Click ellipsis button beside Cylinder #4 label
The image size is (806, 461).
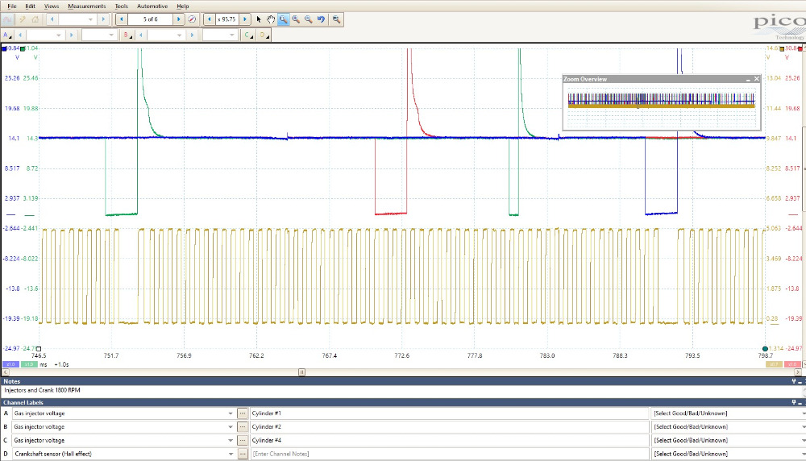point(242,440)
